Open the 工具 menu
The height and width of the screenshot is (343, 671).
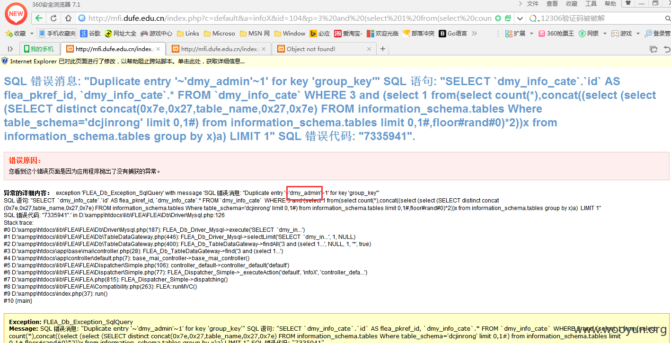[591, 4]
